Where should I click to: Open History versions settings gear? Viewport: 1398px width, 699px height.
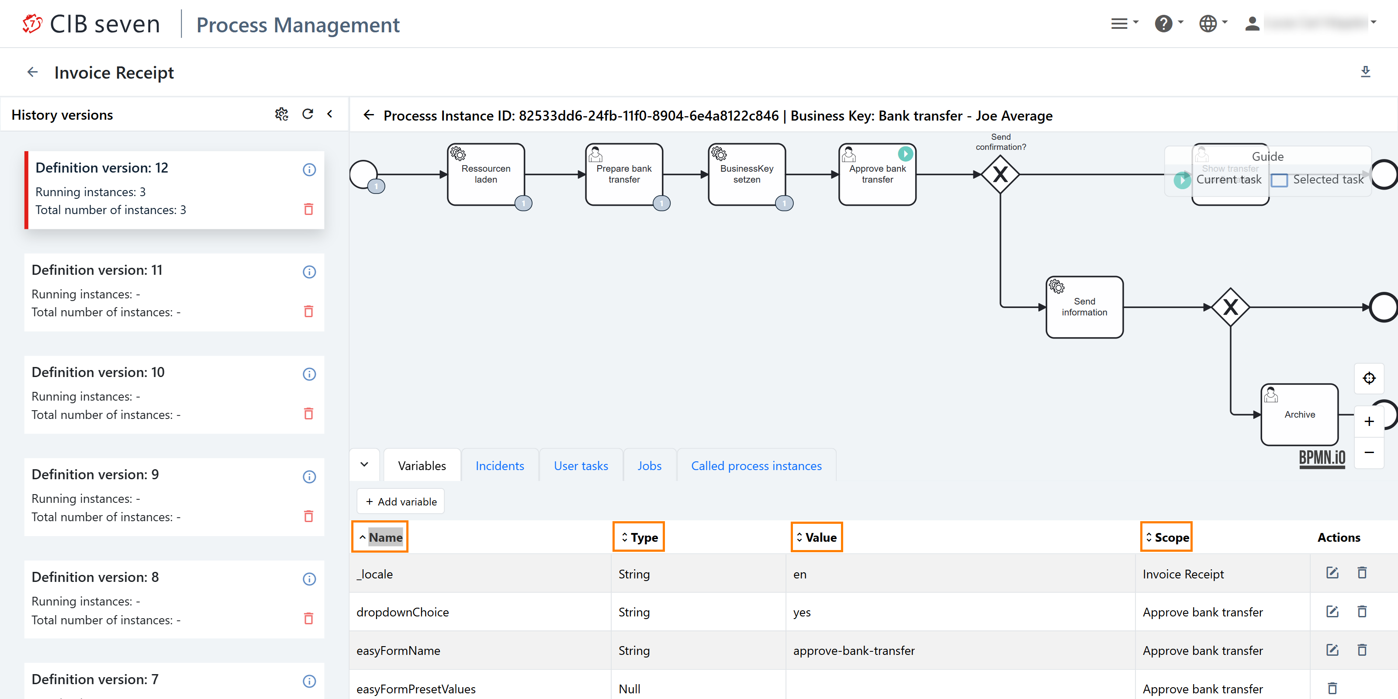pyautogui.click(x=281, y=114)
